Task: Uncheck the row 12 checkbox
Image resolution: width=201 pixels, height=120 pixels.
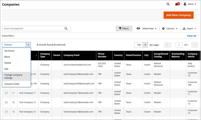Action: click(x=6, y=102)
